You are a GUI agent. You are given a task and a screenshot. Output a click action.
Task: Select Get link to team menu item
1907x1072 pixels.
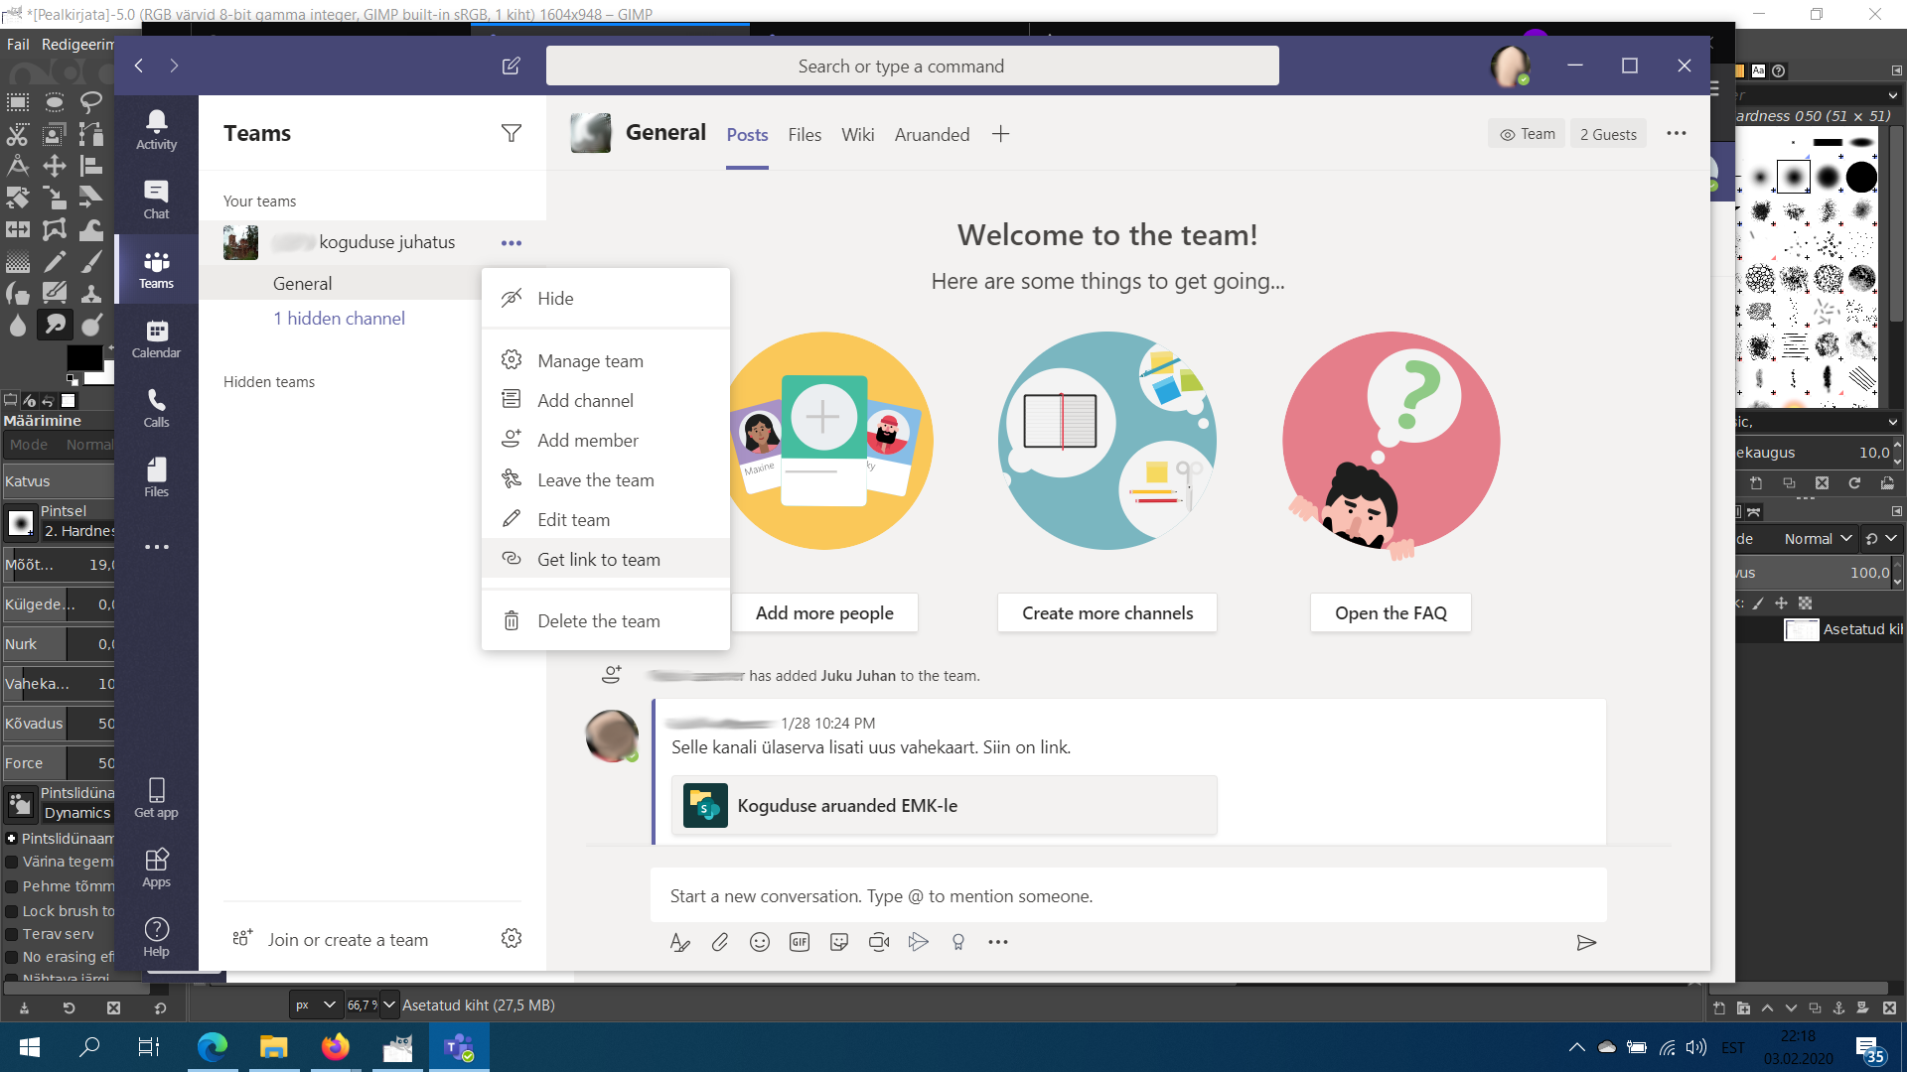(598, 560)
